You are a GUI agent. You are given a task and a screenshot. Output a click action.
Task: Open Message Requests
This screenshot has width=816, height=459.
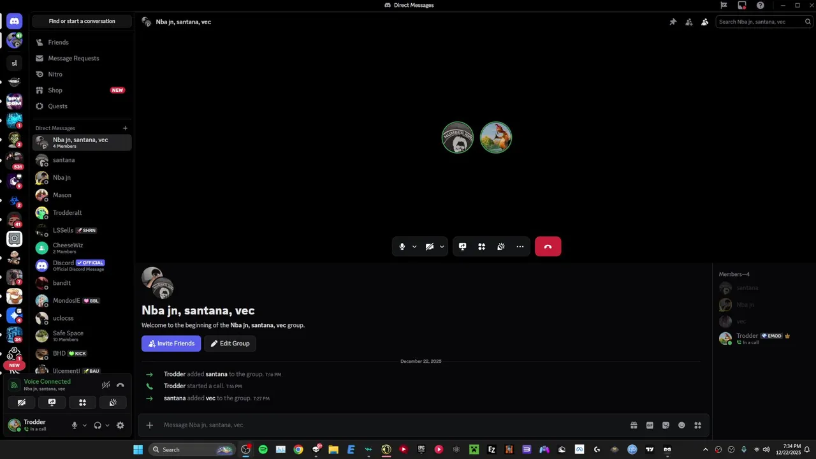tap(82, 58)
